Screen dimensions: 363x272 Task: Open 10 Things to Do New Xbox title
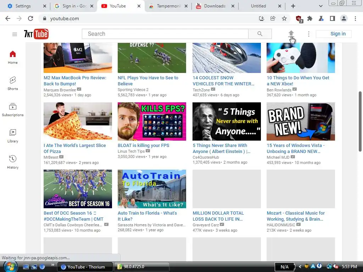pos(298,81)
